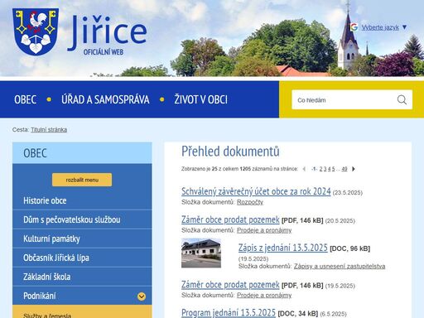
Task: Select Občasník Jiřická lípa sidebar item
Action: click(x=56, y=258)
